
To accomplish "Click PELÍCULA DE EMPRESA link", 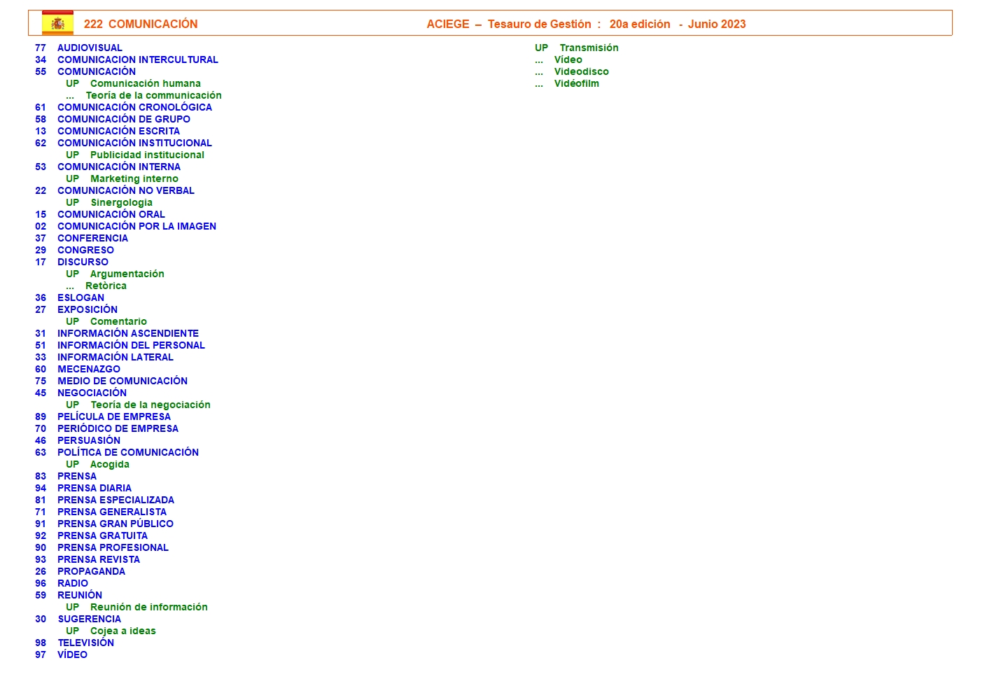I will click(113, 416).
